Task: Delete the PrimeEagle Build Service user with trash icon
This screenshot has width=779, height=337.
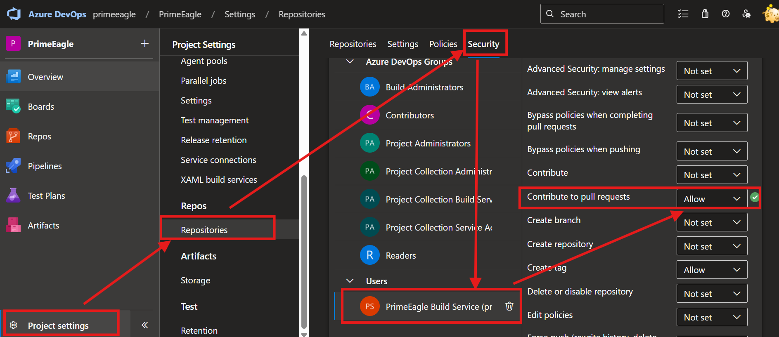Action: click(x=509, y=306)
